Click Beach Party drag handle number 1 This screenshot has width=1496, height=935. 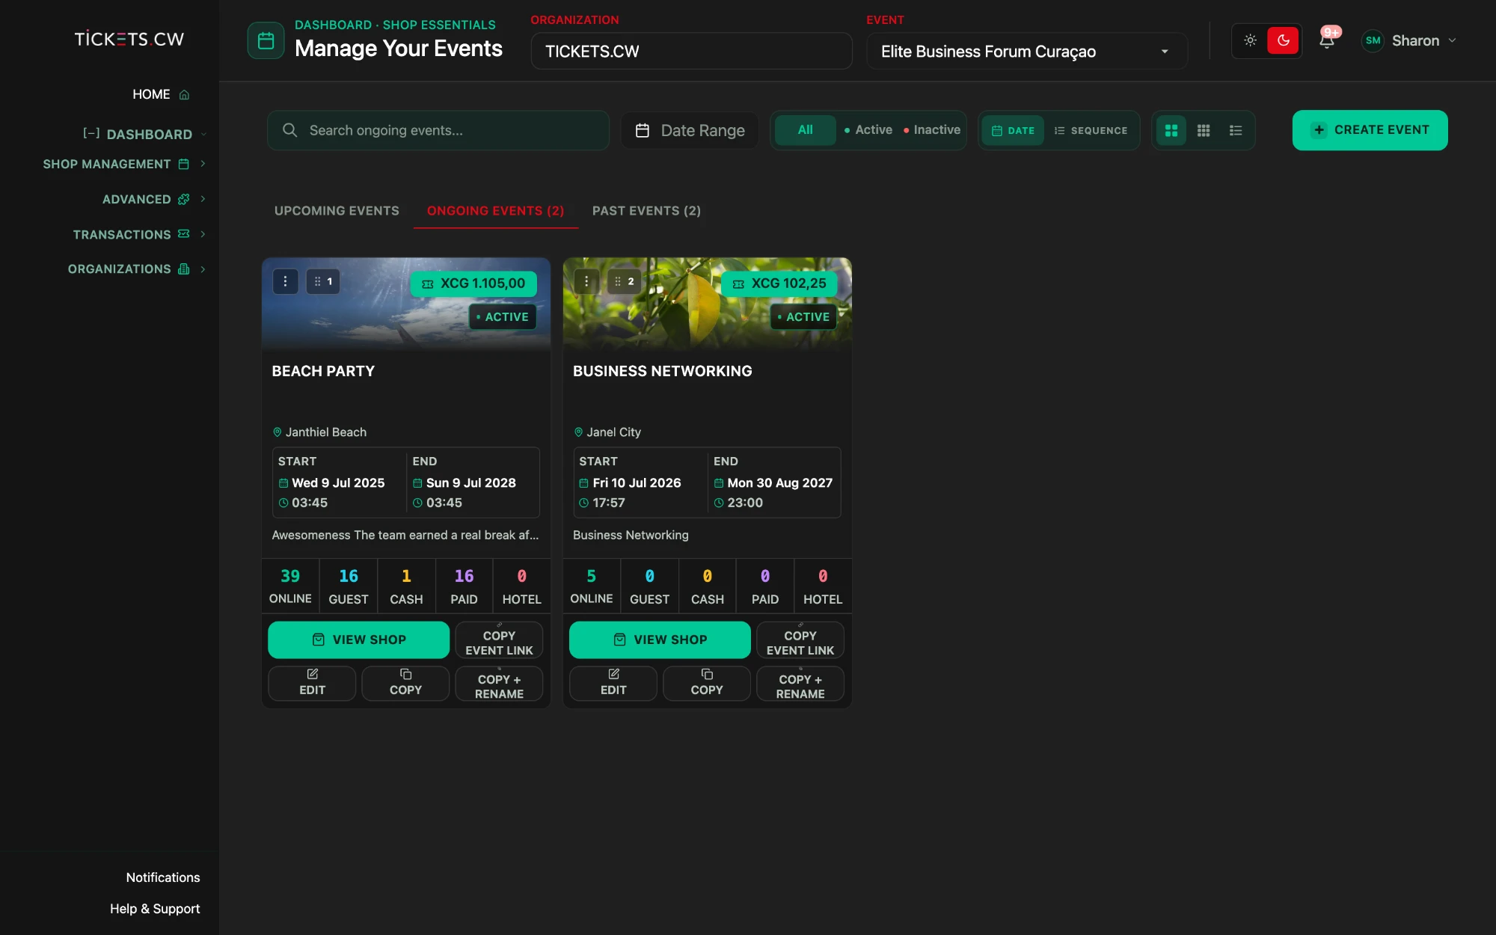click(x=323, y=281)
